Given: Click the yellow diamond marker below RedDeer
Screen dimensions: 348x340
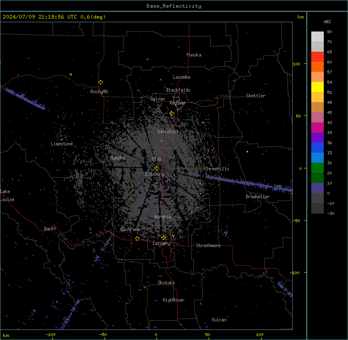Looking at the screenshot, I should pyautogui.click(x=172, y=113).
